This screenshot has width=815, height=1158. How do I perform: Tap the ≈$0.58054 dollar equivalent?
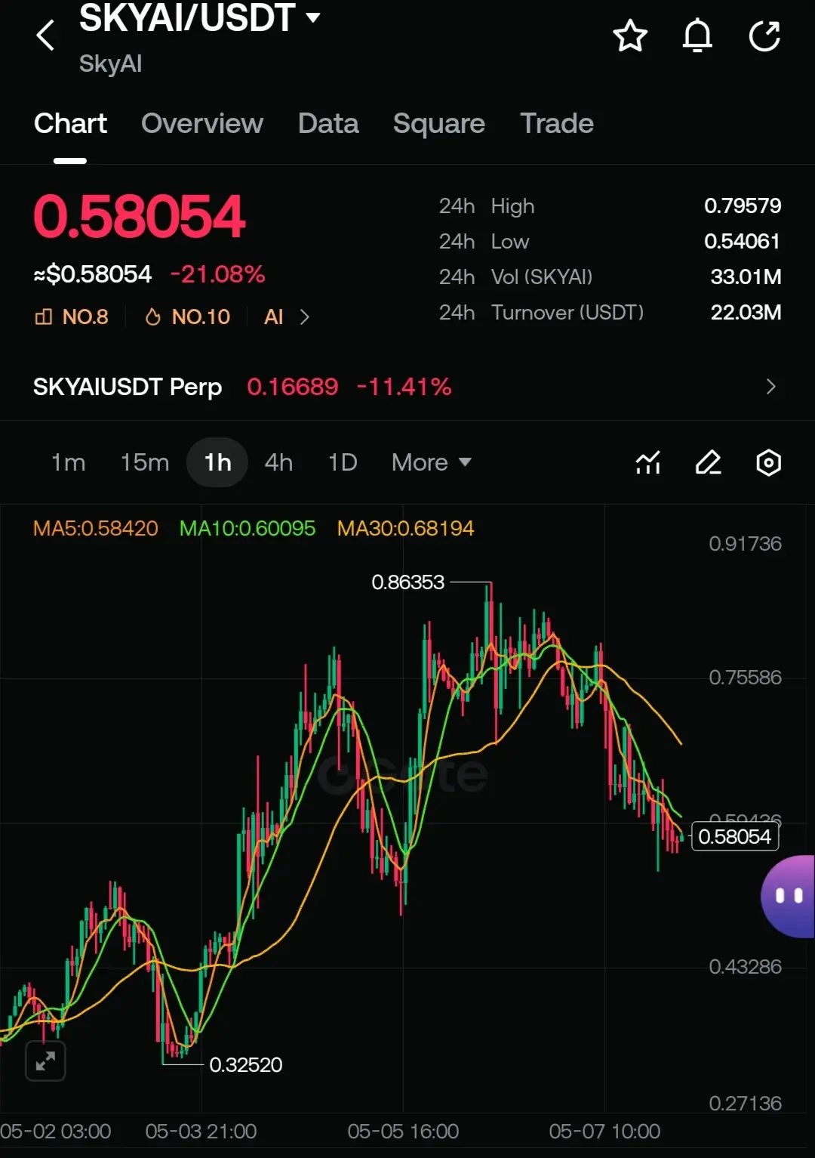93,274
